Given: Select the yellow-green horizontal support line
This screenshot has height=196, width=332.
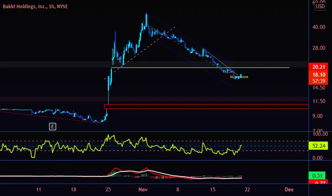Looking at the screenshot, I should [x=200, y=68].
